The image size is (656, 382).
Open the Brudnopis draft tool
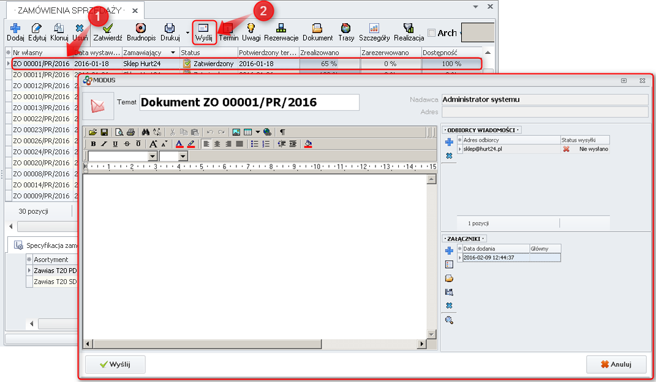[140, 32]
